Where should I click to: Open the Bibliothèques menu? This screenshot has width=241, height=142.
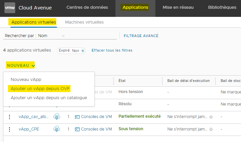click(x=222, y=7)
